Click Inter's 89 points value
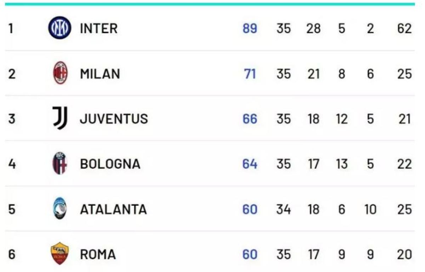The width and height of the screenshot is (425, 272). [250, 28]
